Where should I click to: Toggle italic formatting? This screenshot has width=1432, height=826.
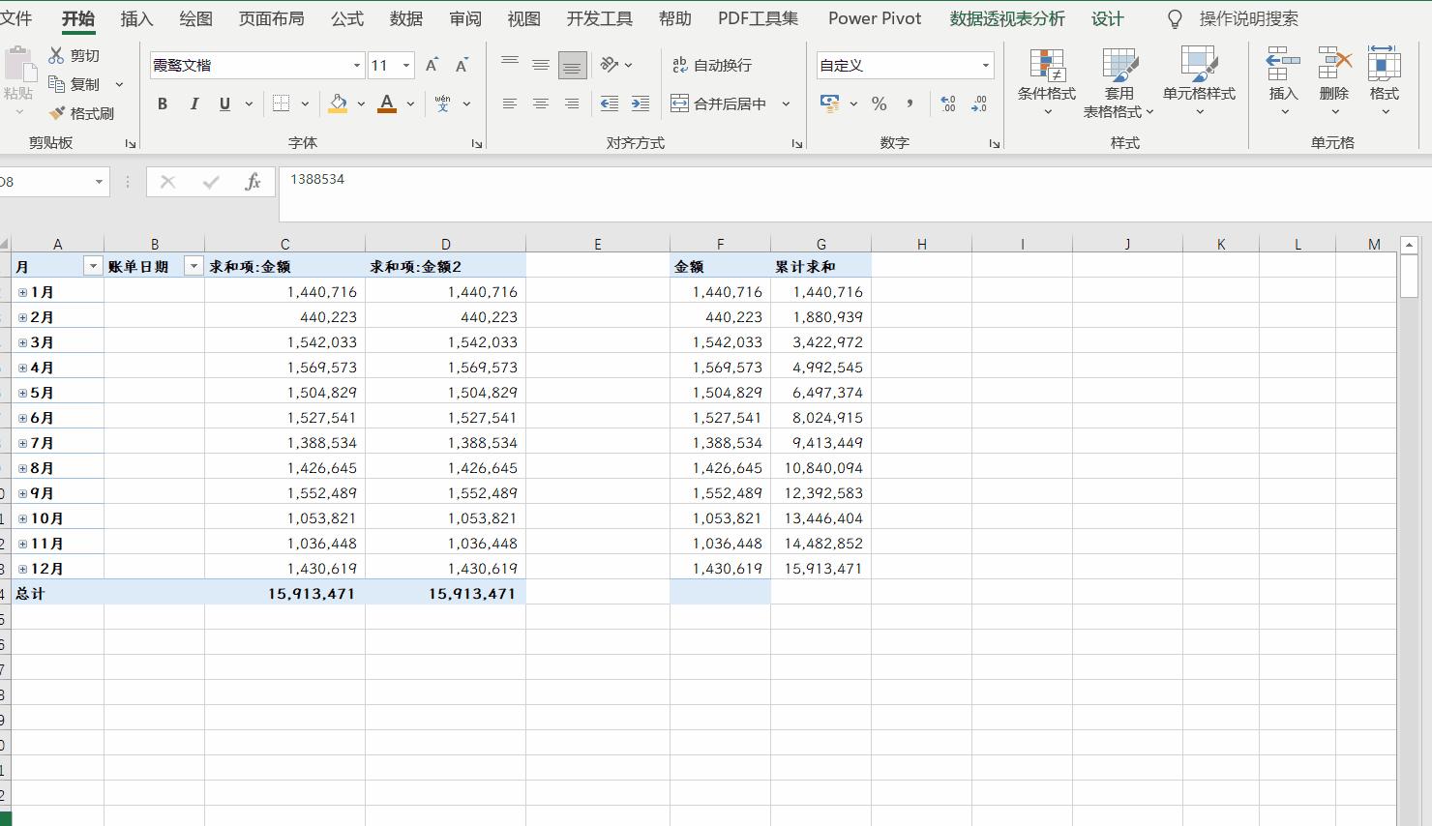[x=194, y=103]
